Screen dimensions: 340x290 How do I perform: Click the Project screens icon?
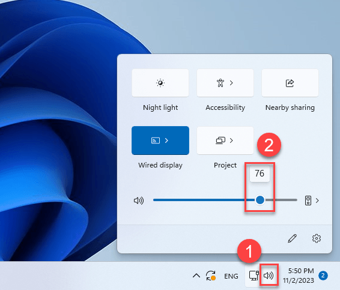(220, 140)
